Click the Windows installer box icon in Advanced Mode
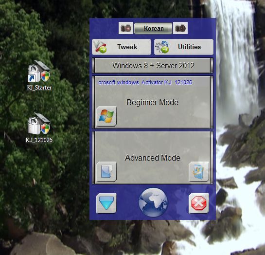Viewport: 265px width, 255px height. coord(199,172)
